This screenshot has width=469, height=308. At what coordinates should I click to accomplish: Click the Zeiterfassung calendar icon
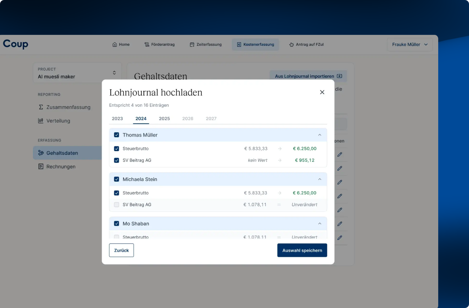[x=192, y=44]
